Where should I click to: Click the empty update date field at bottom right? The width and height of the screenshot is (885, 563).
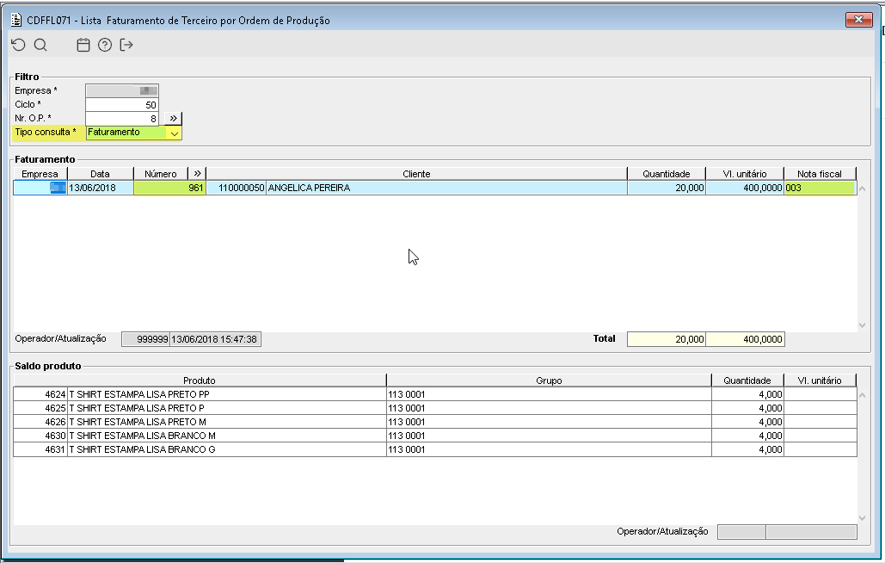click(x=812, y=532)
